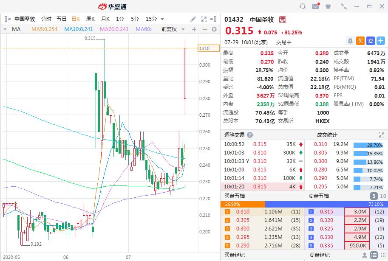
Task: Click the 买盘经纪 header
Action: [234, 255]
